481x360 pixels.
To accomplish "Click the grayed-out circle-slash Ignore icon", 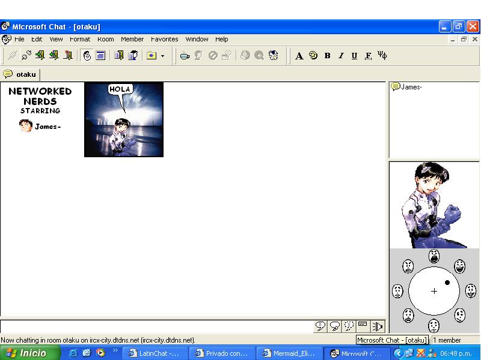I will click(213, 55).
